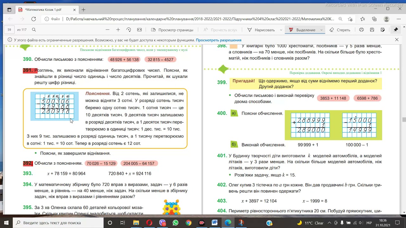The width and height of the screenshot is (406, 228).
Task: Add this page to favorites
Action: pos(350,19)
